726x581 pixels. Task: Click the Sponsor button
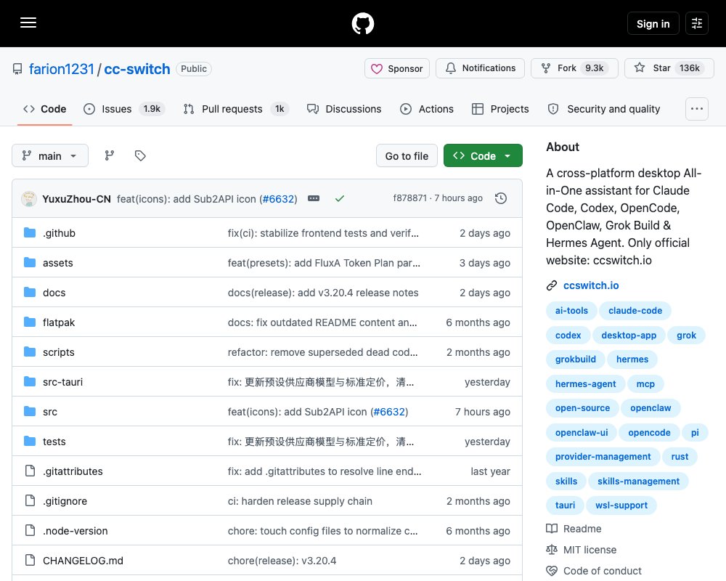397,68
